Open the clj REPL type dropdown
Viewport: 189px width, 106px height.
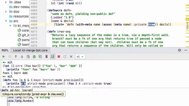pos(80,57)
